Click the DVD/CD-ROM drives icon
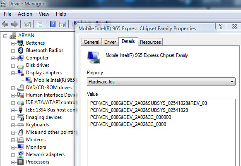The image size is (241, 166). [21, 88]
